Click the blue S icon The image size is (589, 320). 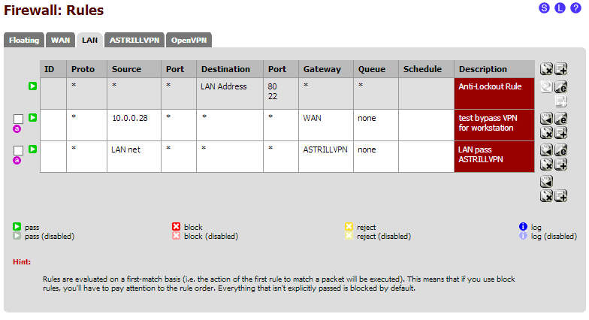[x=544, y=8]
